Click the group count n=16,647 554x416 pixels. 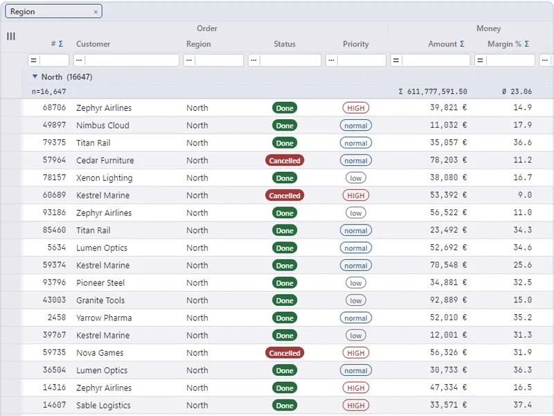click(48, 92)
